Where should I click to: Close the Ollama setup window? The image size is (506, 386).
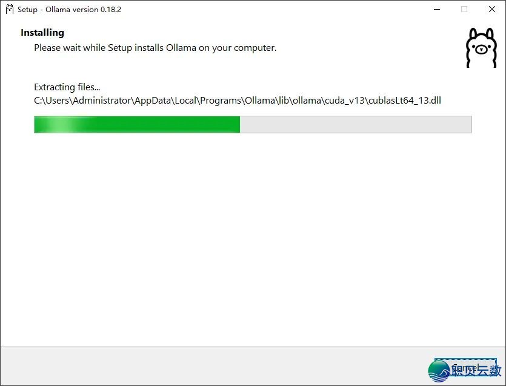pos(492,9)
